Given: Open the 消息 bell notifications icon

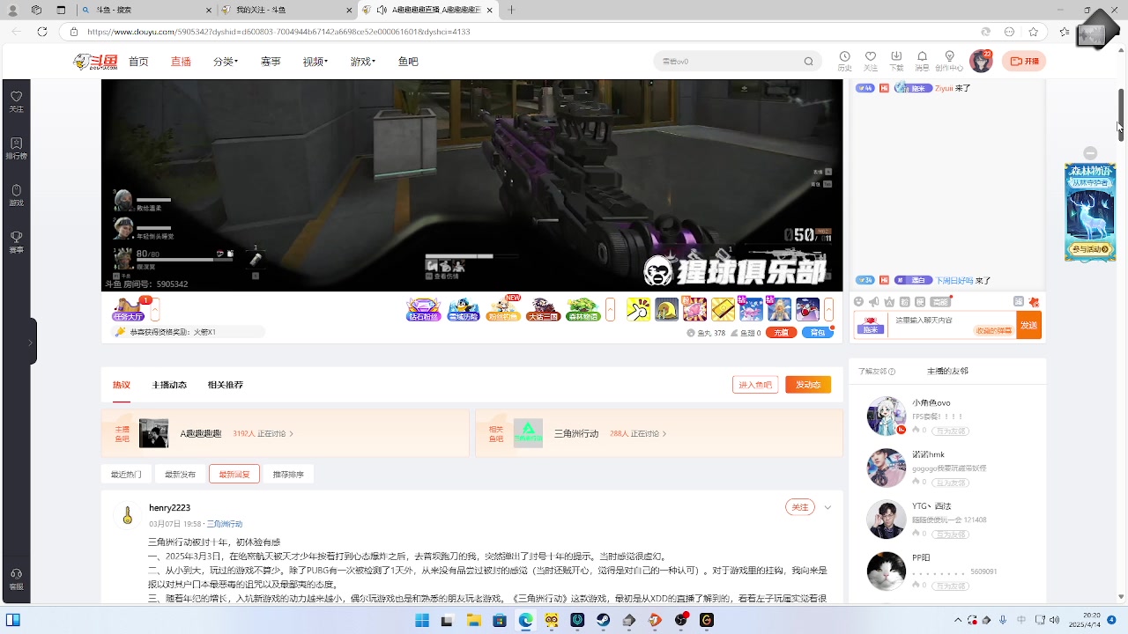Looking at the screenshot, I should (922, 60).
